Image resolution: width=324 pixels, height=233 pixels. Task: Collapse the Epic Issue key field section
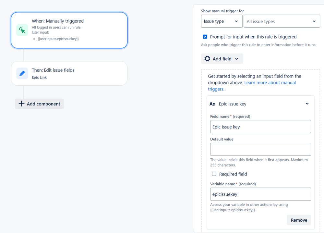307,104
